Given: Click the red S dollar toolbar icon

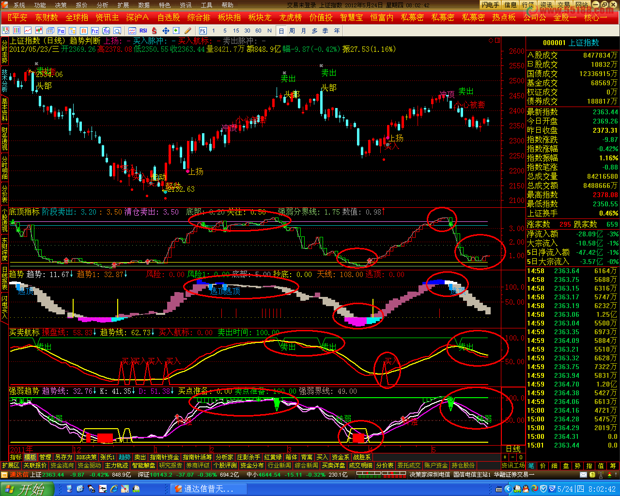Looking at the screenshot, I should [x=155, y=31].
